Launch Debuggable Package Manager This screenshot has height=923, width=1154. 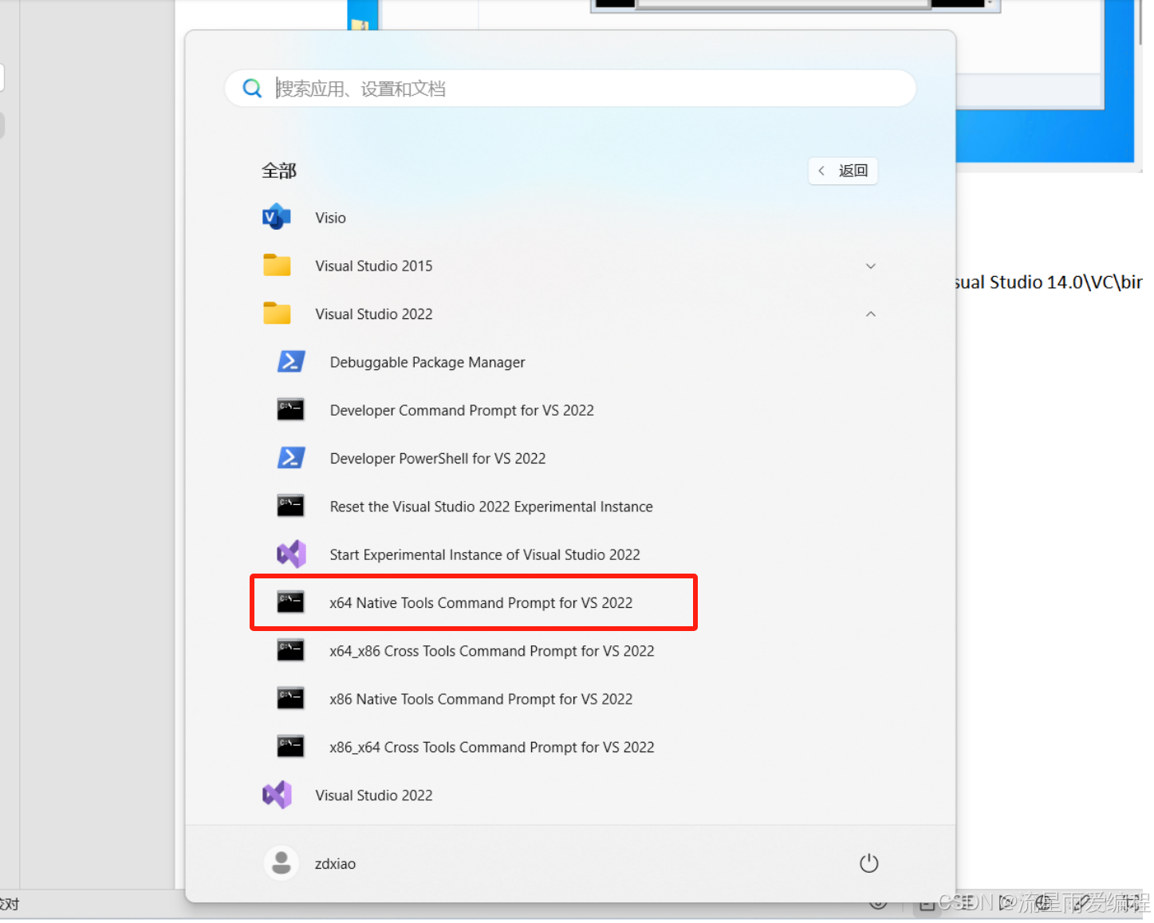point(427,362)
